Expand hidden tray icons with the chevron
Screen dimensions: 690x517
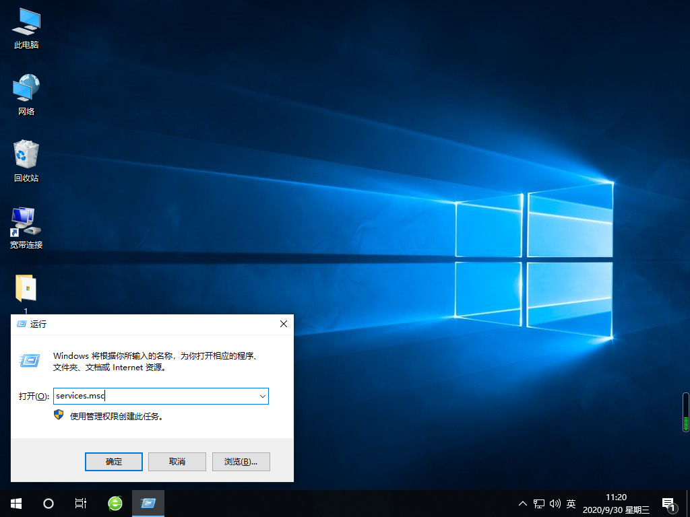pos(523,503)
